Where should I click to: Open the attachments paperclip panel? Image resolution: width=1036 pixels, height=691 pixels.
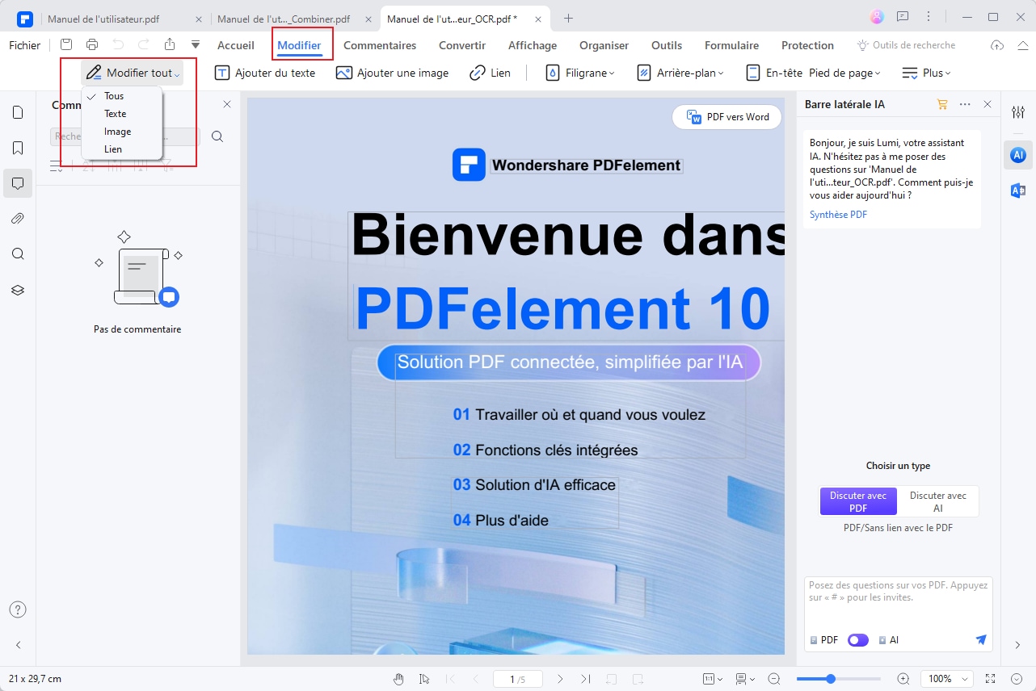tap(18, 219)
